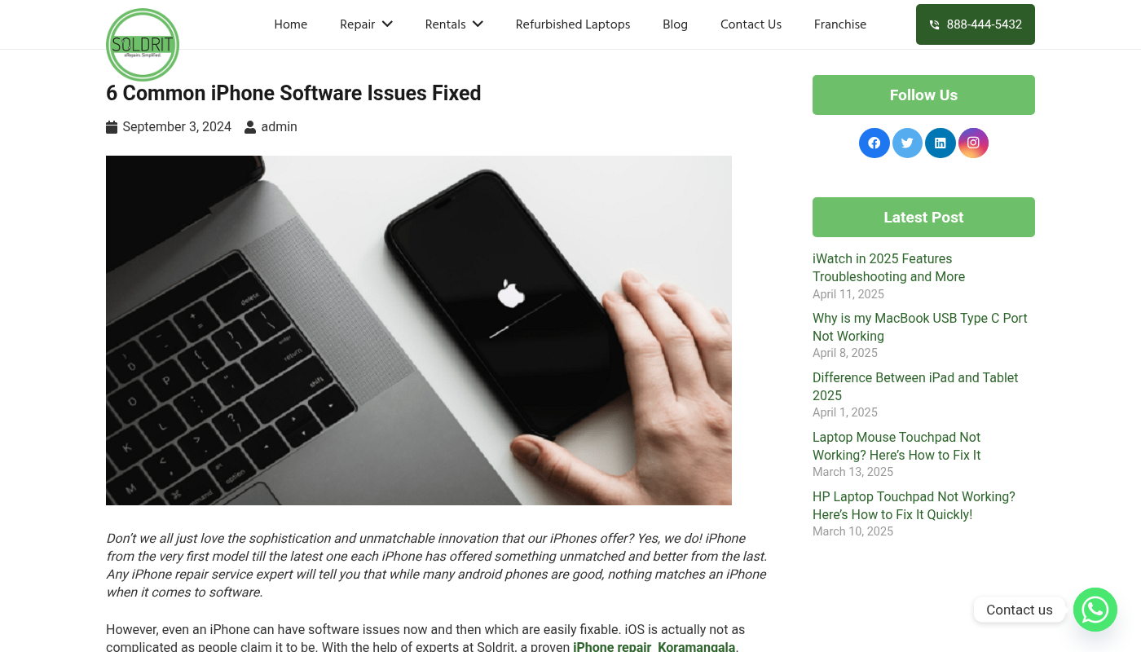Follow the iPhone repair Koramangala link
The height and width of the screenshot is (652, 1141).
(x=654, y=647)
